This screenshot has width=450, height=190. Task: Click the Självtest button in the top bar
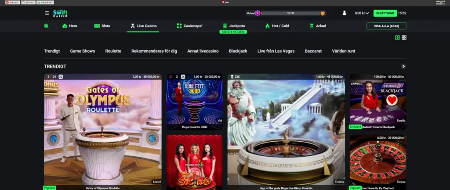[x=28, y=2]
